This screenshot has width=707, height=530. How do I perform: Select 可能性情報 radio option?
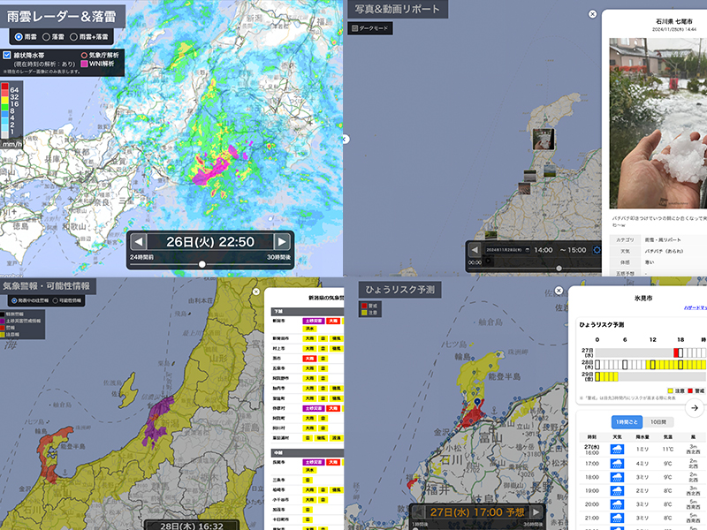point(57,300)
